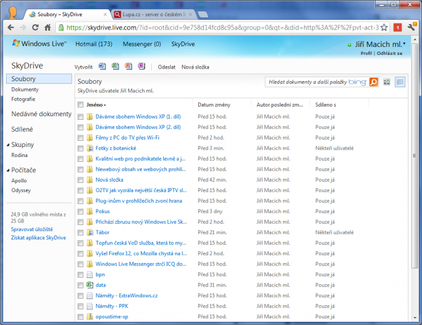Image resolution: width=422 pixels, height=325 pixels.
Task: Switch to details list view
Action: 400,82
